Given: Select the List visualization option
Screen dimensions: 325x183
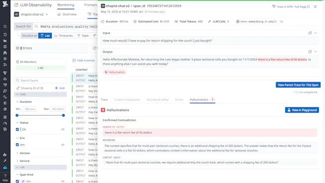Looking at the screenshot, I should (x=45, y=35).
